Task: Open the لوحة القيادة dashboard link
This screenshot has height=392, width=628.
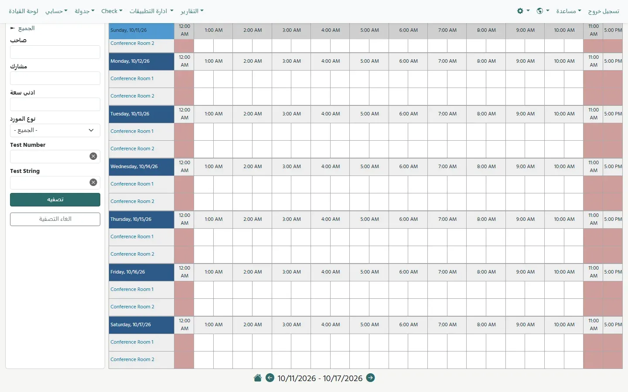Action: (24, 11)
